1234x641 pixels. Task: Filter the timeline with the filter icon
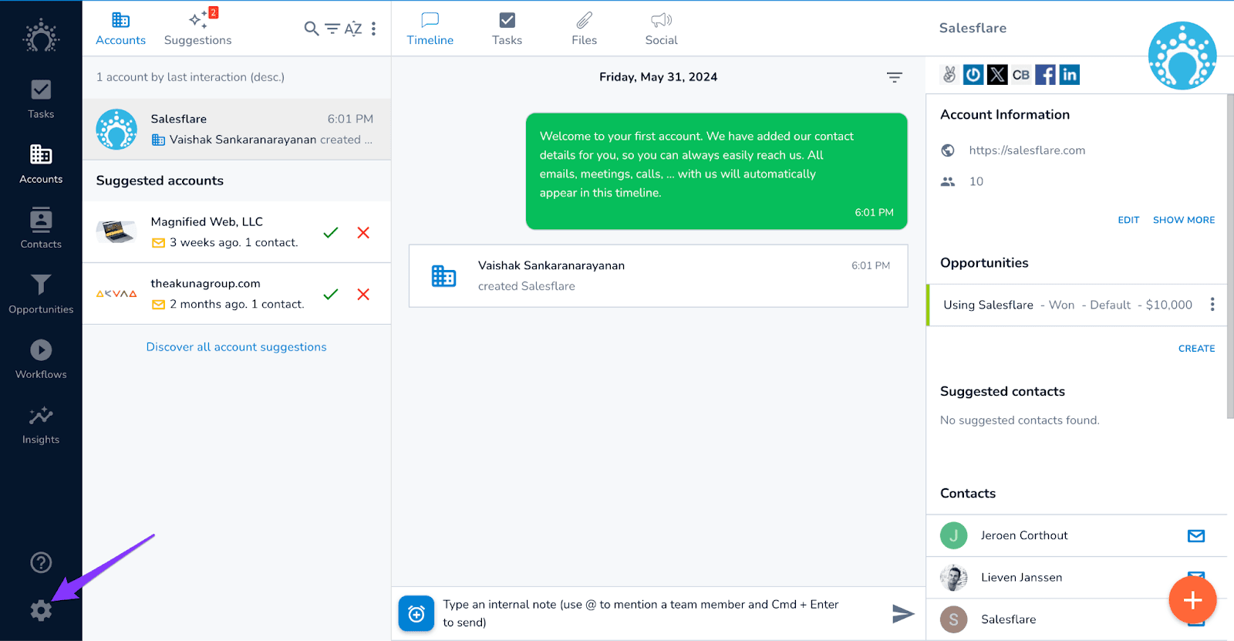click(895, 77)
